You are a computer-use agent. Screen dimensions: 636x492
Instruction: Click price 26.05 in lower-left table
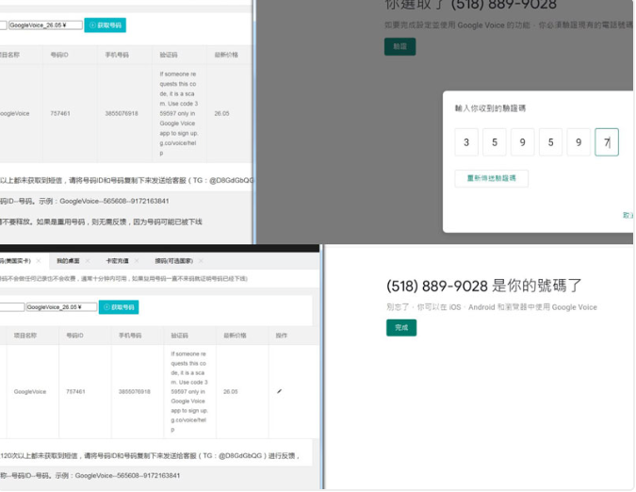point(231,392)
